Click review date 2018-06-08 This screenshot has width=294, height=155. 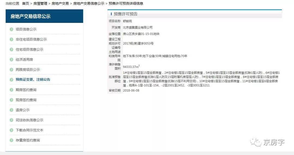point(131,90)
